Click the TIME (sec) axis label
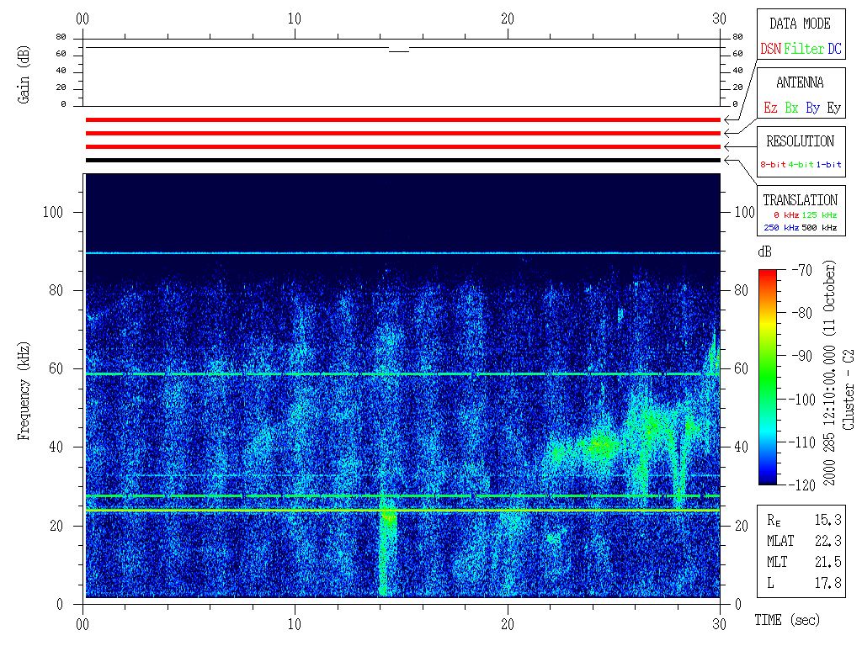 [x=786, y=621]
